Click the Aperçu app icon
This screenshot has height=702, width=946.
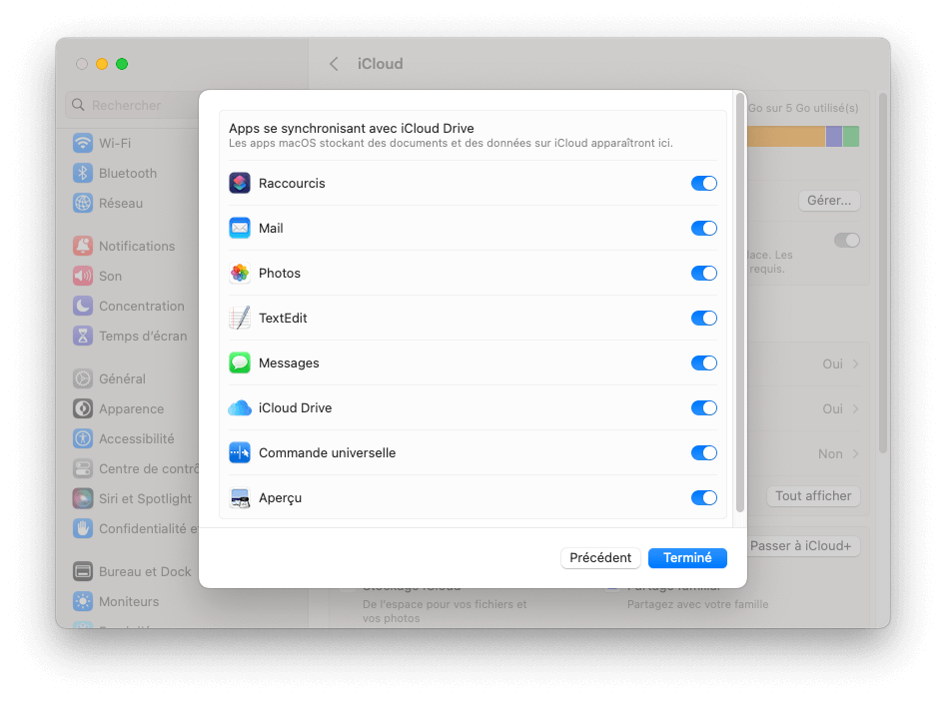240,498
